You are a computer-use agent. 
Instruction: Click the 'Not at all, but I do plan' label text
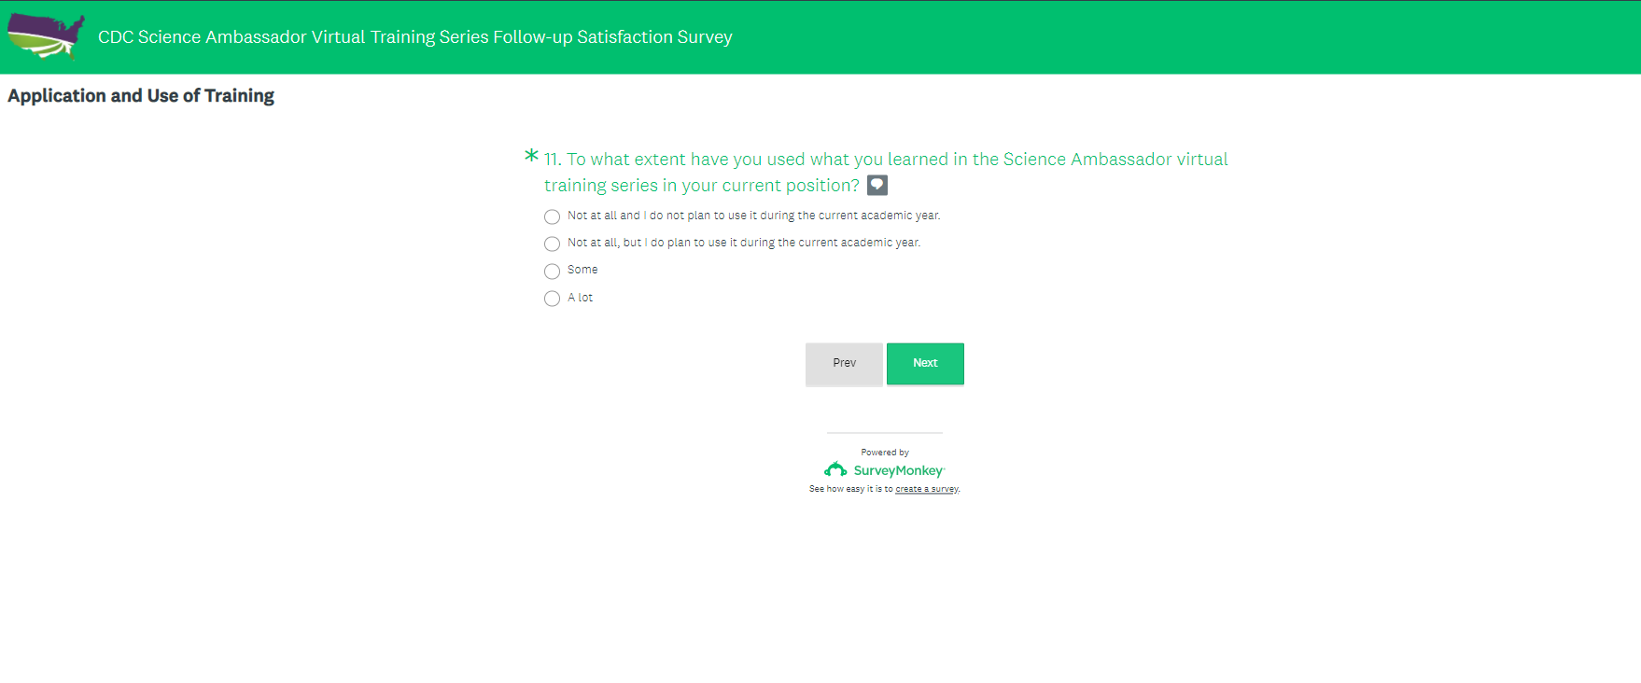[743, 243]
